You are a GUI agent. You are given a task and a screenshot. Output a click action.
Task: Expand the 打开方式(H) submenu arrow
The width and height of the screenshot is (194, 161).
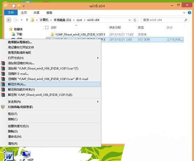click(x=98, y=58)
